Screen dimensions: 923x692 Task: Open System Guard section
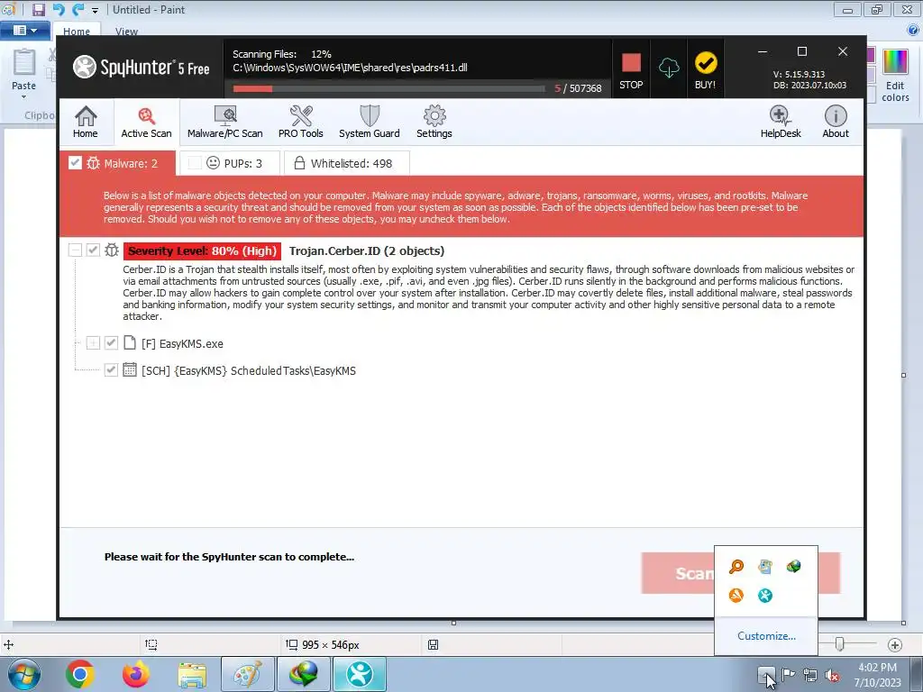click(x=369, y=123)
